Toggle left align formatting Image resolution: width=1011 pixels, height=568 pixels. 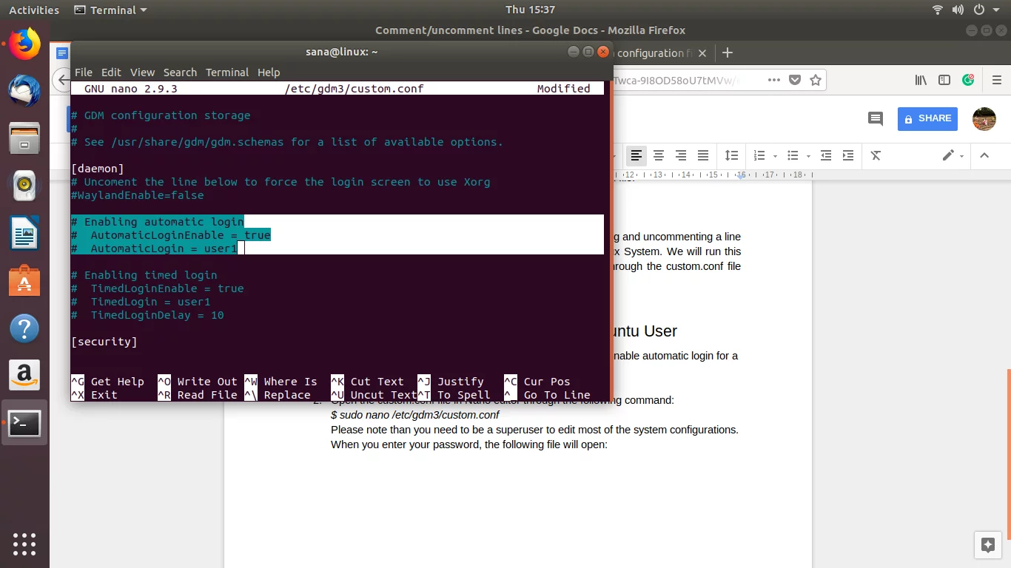pyautogui.click(x=636, y=155)
